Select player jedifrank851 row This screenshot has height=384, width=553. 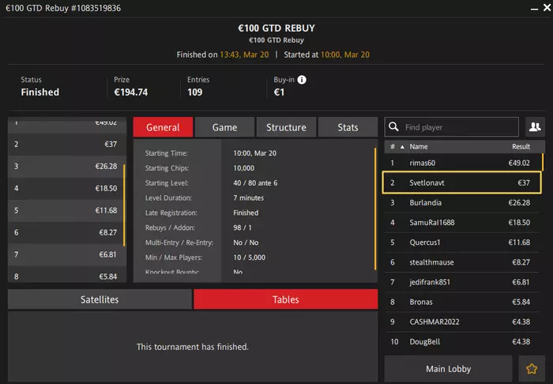[462, 282]
